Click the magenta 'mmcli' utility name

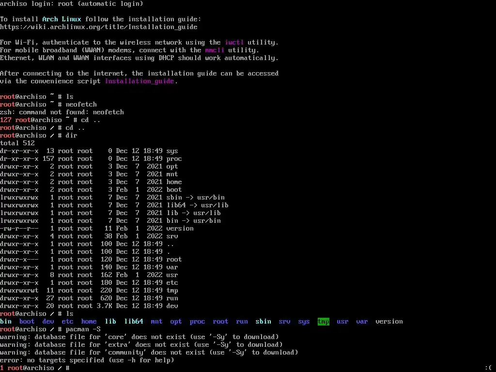pyautogui.click(x=215, y=50)
